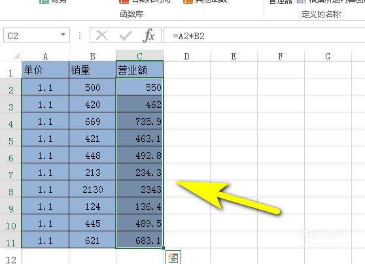Select column A header
The height and width of the screenshot is (264, 365).
[45, 56]
